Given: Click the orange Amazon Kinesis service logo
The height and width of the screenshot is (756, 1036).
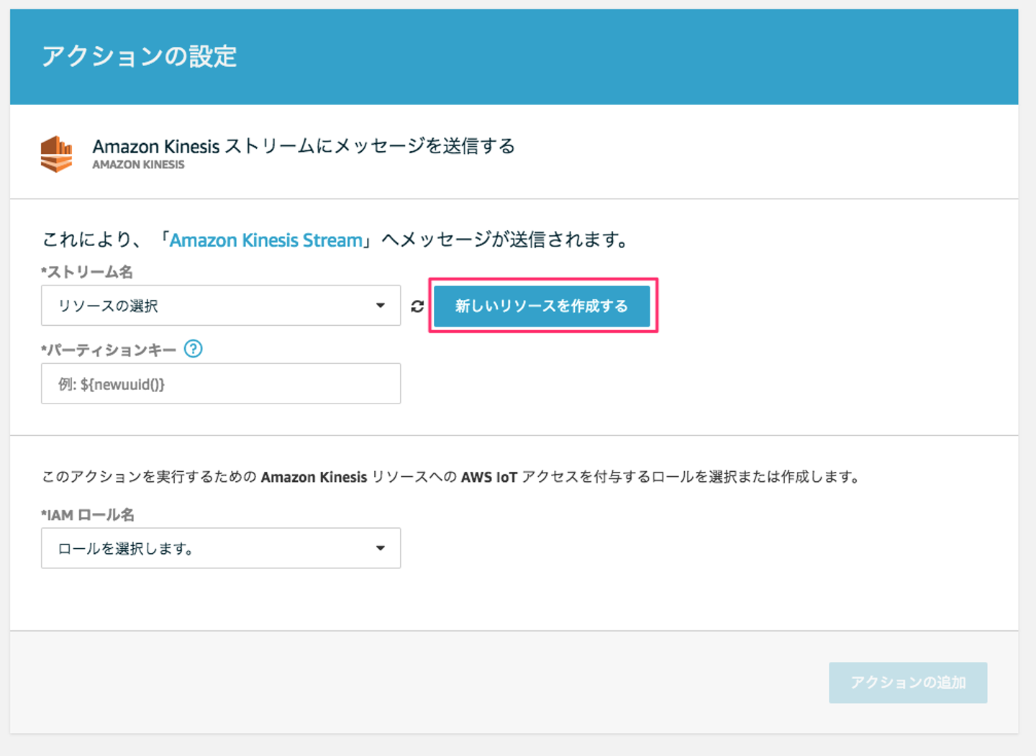Looking at the screenshot, I should click(57, 153).
